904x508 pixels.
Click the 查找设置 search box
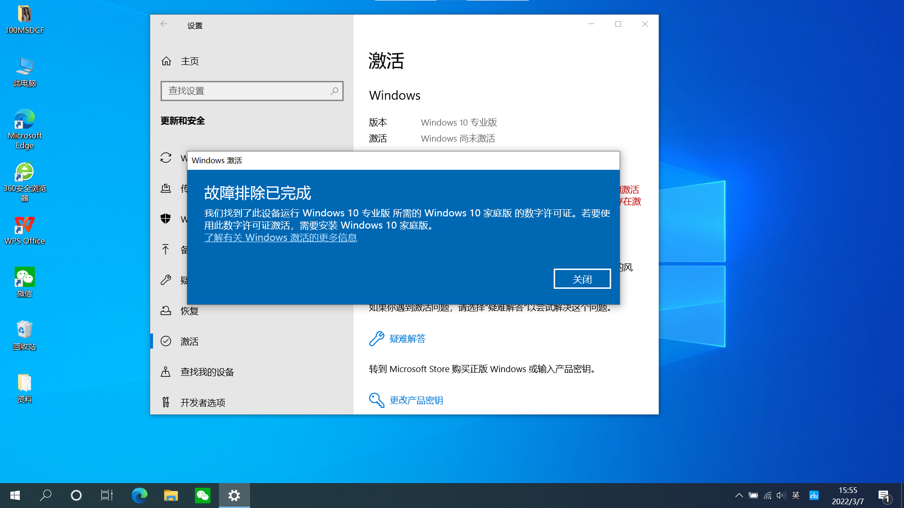click(252, 91)
